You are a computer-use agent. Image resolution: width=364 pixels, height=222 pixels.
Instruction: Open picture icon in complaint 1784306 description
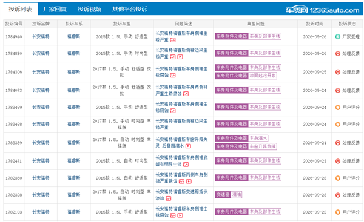[173, 76]
